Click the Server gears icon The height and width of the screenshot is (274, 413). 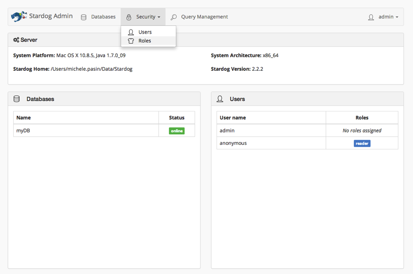click(16, 40)
